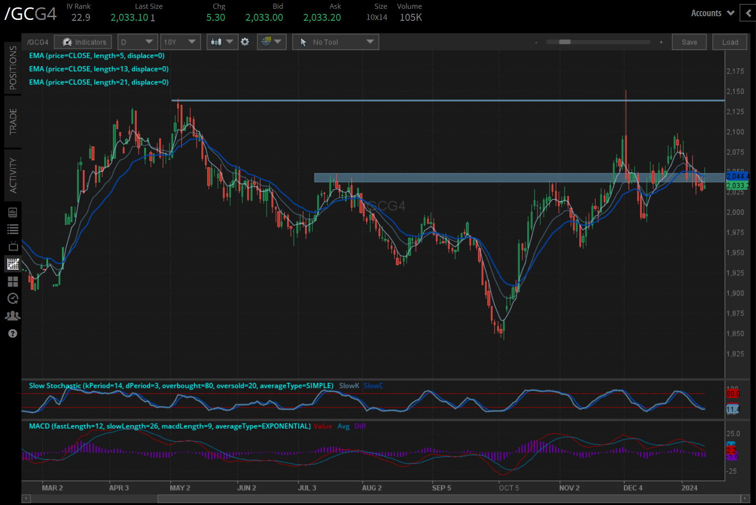Select the charts icon in sidebar
Screen dimensions: 756x505
pos(13,264)
